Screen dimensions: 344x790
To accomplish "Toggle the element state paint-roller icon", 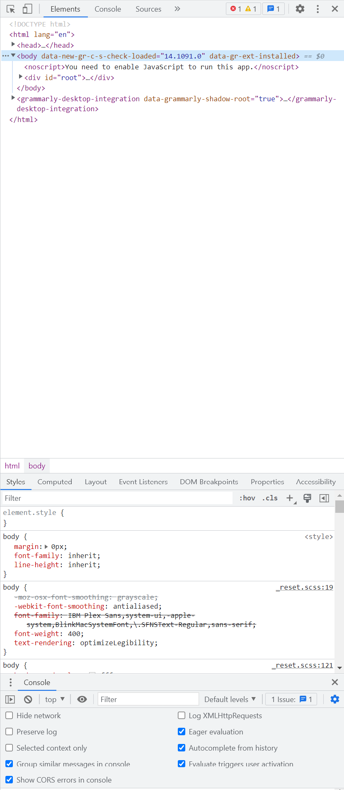I will (307, 498).
